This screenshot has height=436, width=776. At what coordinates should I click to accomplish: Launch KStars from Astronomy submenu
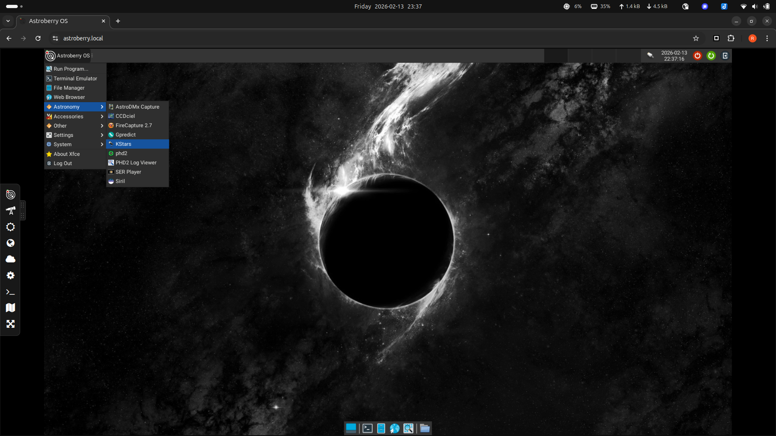pyautogui.click(x=124, y=144)
